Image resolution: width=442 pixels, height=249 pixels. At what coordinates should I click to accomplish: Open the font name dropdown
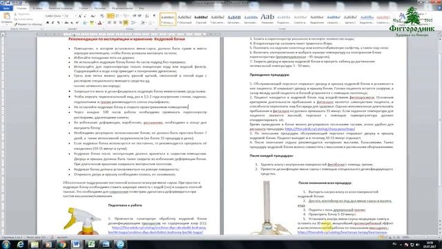(x=62, y=16)
